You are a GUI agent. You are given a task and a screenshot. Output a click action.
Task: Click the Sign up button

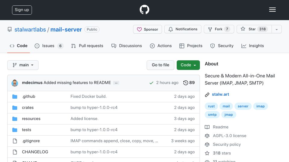[x=22, y=10]
